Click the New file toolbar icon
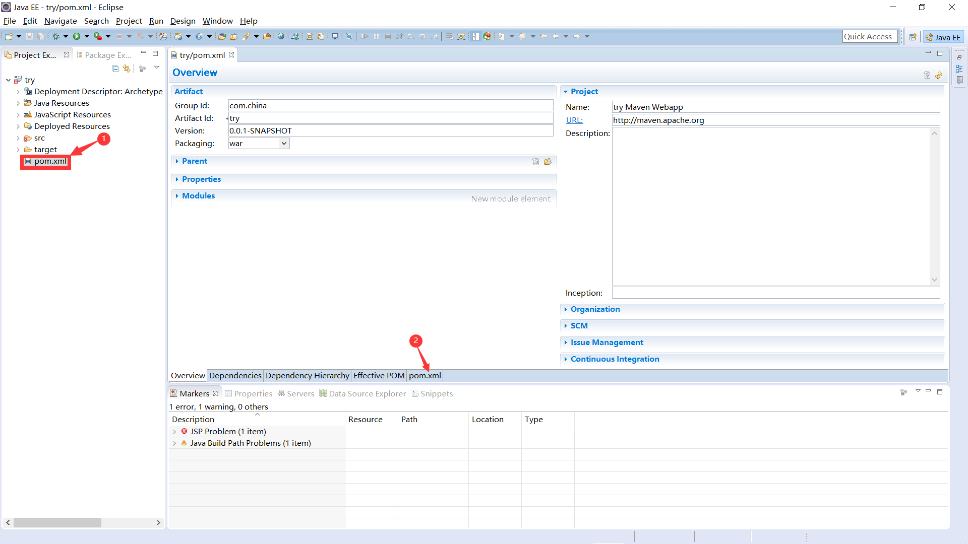 [x=9, y=36]
